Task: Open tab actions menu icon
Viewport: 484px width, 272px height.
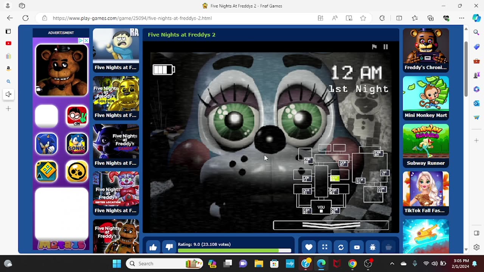Action: tap(22, 6)
